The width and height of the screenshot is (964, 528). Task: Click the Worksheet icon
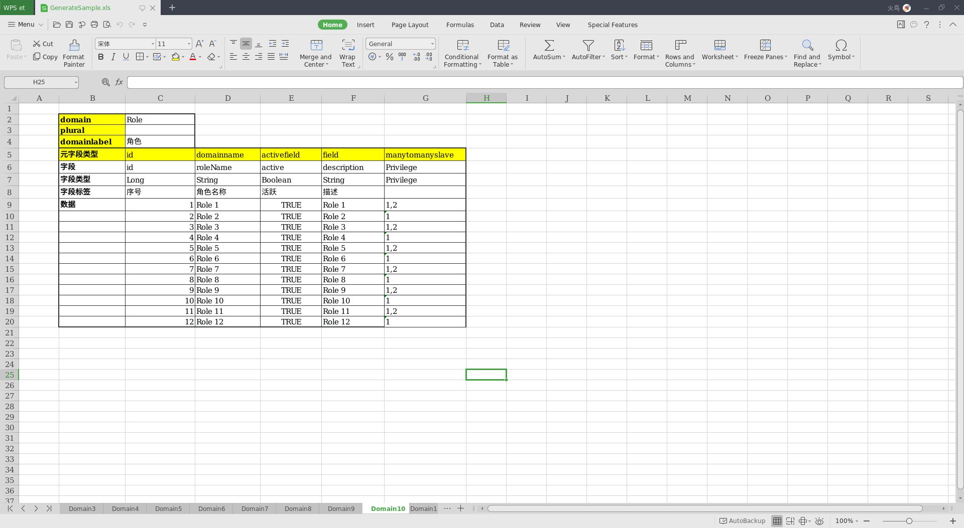tap(720, 45)
